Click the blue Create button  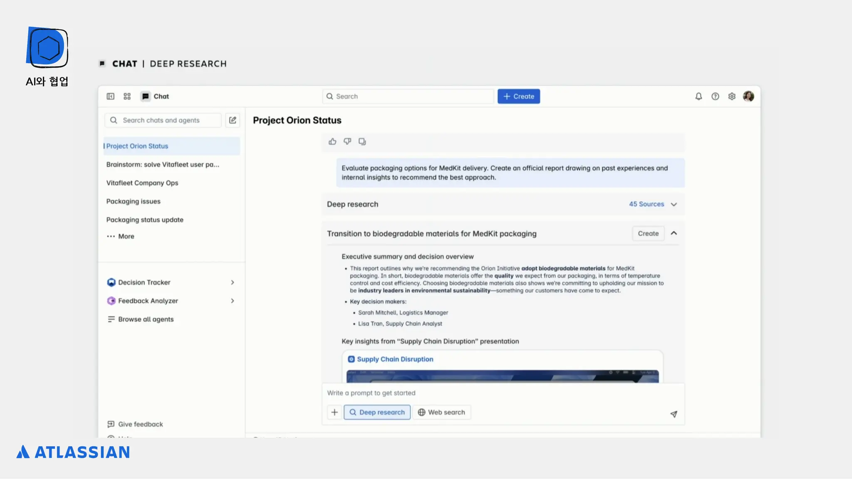pyautogui.click(x=518, y=96)
